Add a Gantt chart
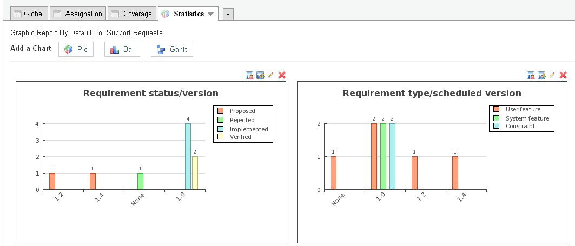This screenshot has height=246, width=575. [171, 49]
